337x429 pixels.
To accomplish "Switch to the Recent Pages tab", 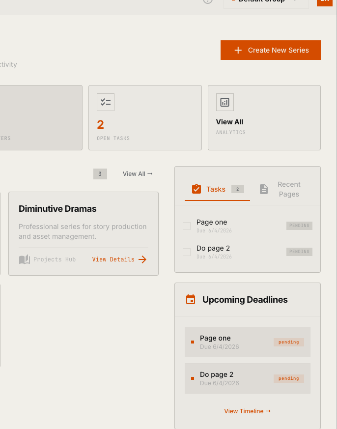I will (x=280, y=189).
